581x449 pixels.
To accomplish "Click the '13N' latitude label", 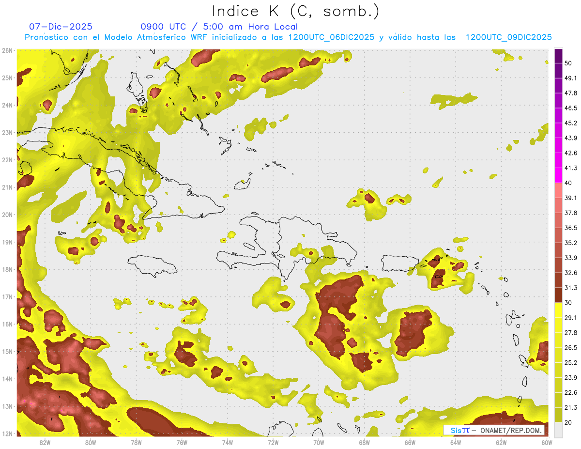I will pos(7,406).
